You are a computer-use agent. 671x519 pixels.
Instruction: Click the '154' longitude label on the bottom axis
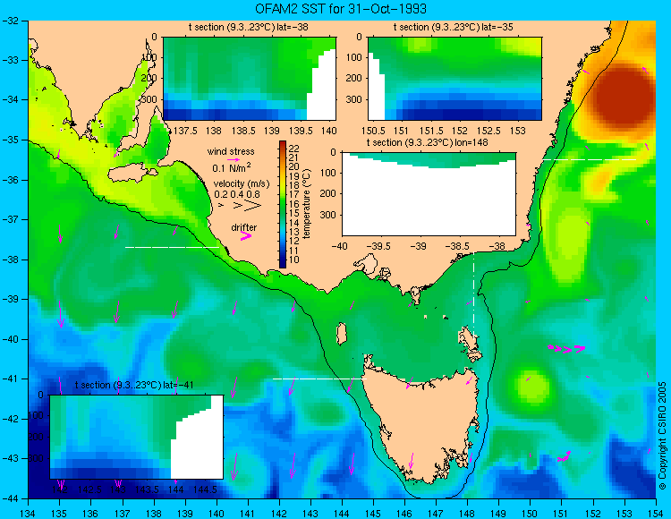point(656,513)
